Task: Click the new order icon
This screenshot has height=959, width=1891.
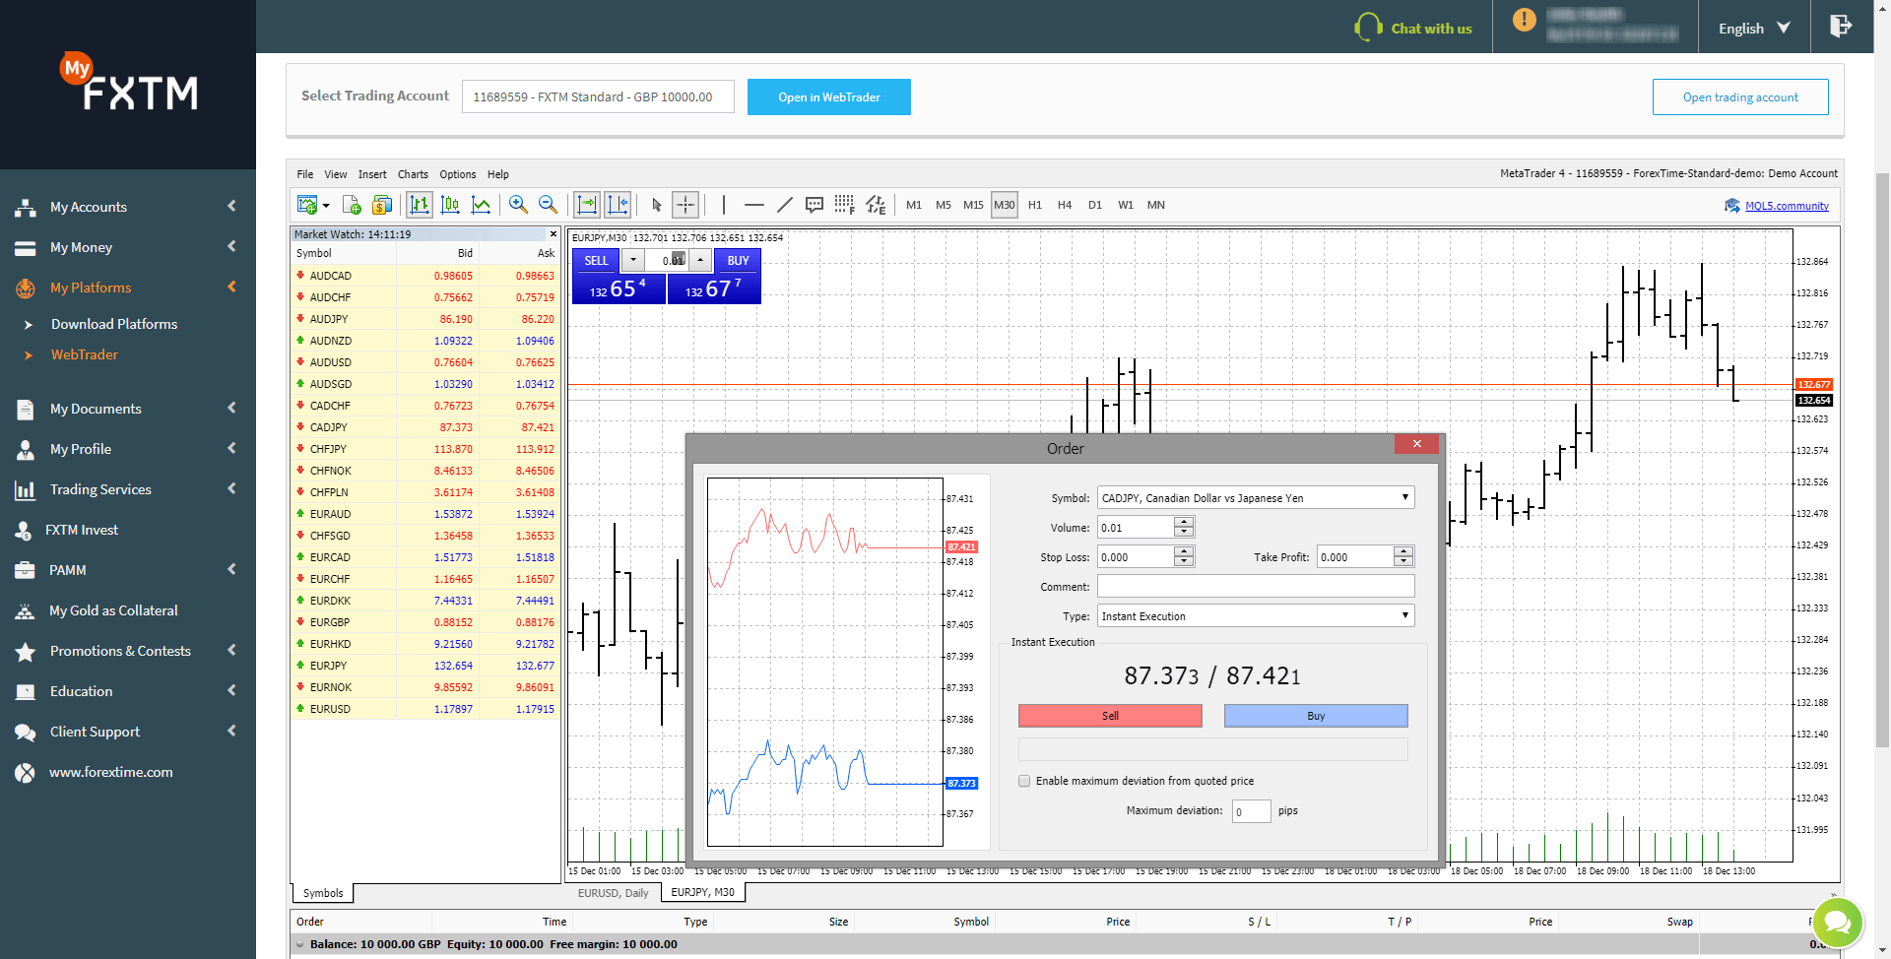Action: [x=352, y=205]
